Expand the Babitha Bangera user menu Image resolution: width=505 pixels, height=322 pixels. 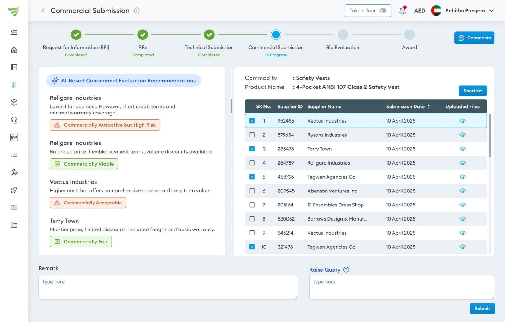coord(491,11)
